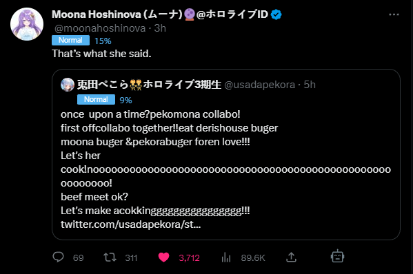Open Pekora's small avatar in the quoted tweet
The image size is (413, 274).
pos(68,85)
